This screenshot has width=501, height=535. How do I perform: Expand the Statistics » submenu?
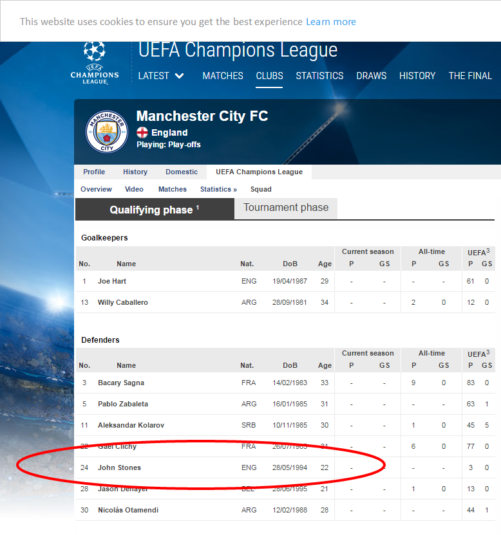[218, 189]
